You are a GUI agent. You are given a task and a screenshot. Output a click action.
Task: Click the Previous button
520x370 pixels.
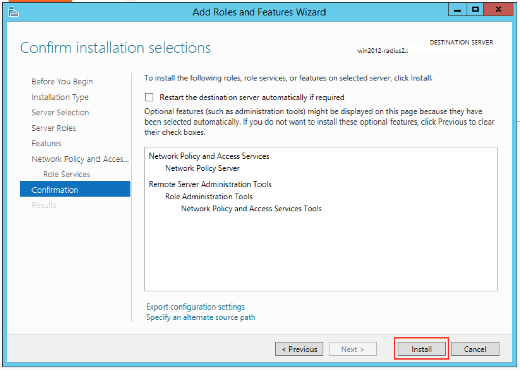[x=299, y=349]
